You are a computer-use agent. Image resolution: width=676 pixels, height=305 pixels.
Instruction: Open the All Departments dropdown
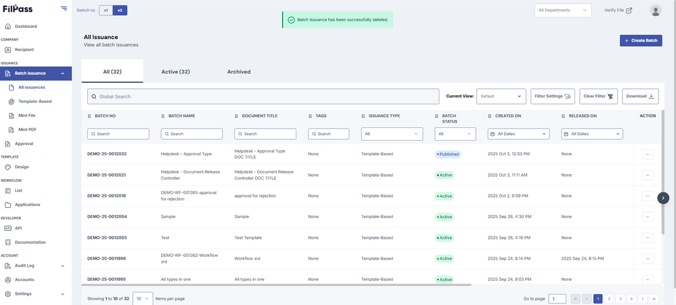[563, 10]
